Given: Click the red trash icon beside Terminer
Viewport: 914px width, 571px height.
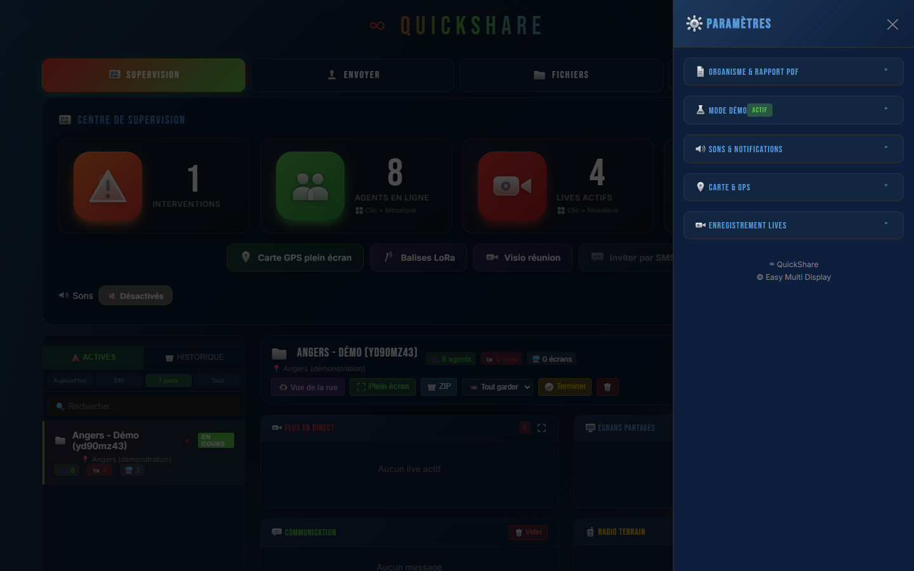Looking at the screenshot, I should click(x=607, y=387).
